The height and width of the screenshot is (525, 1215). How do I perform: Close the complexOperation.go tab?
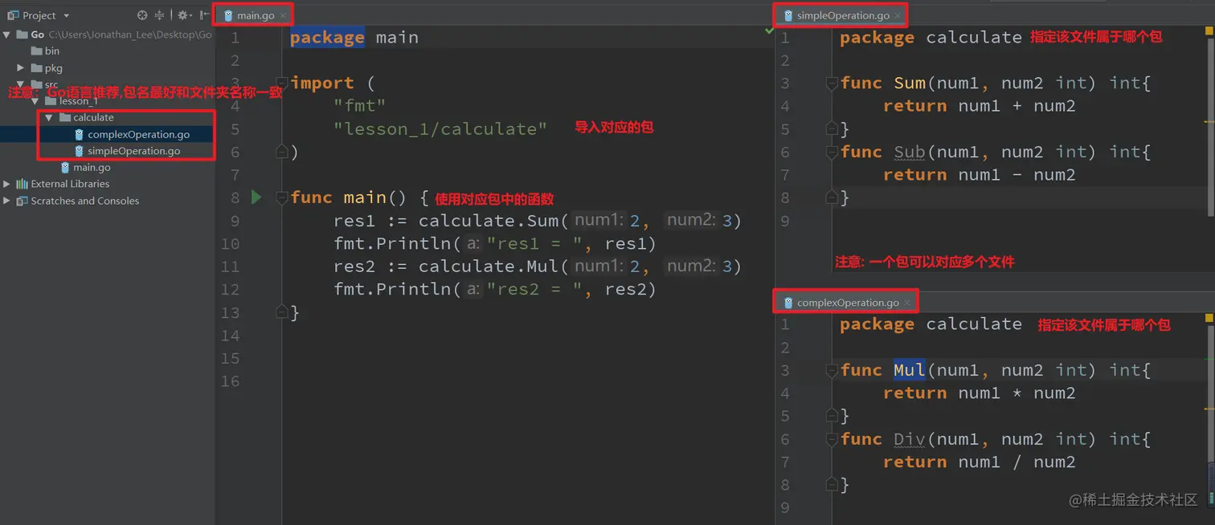point(907,303)
